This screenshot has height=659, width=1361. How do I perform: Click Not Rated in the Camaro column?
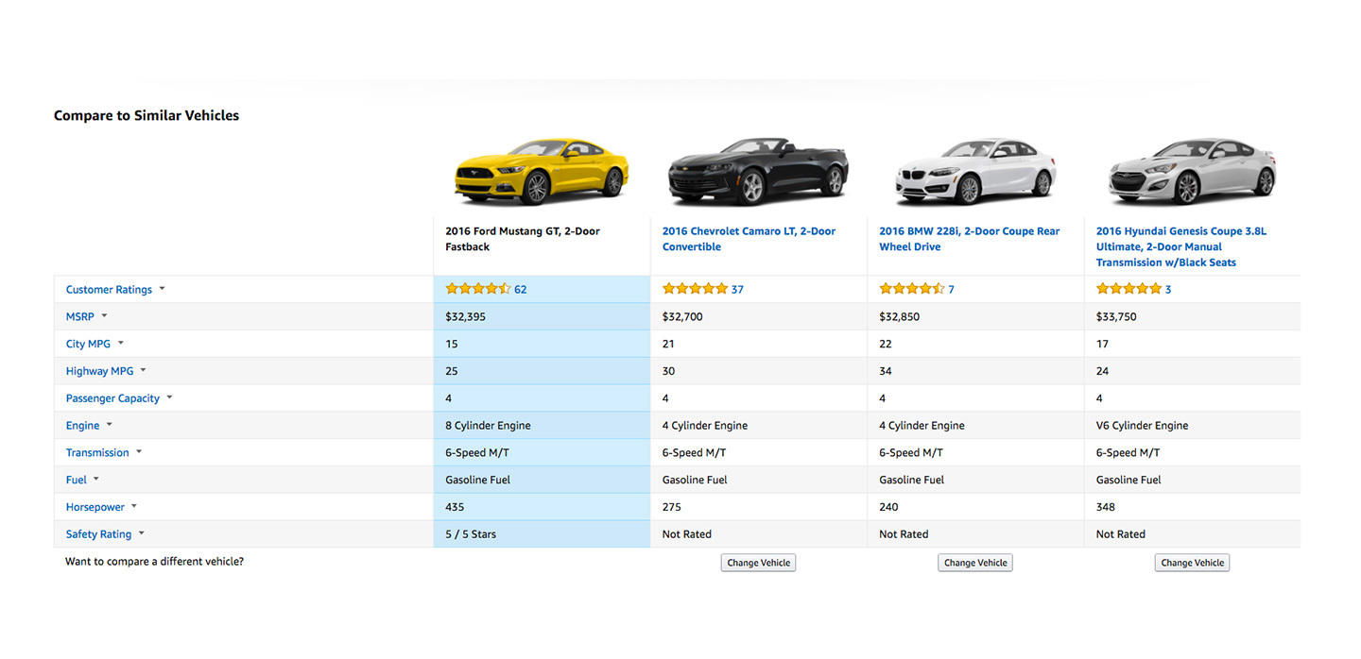(x=687, y=534)
